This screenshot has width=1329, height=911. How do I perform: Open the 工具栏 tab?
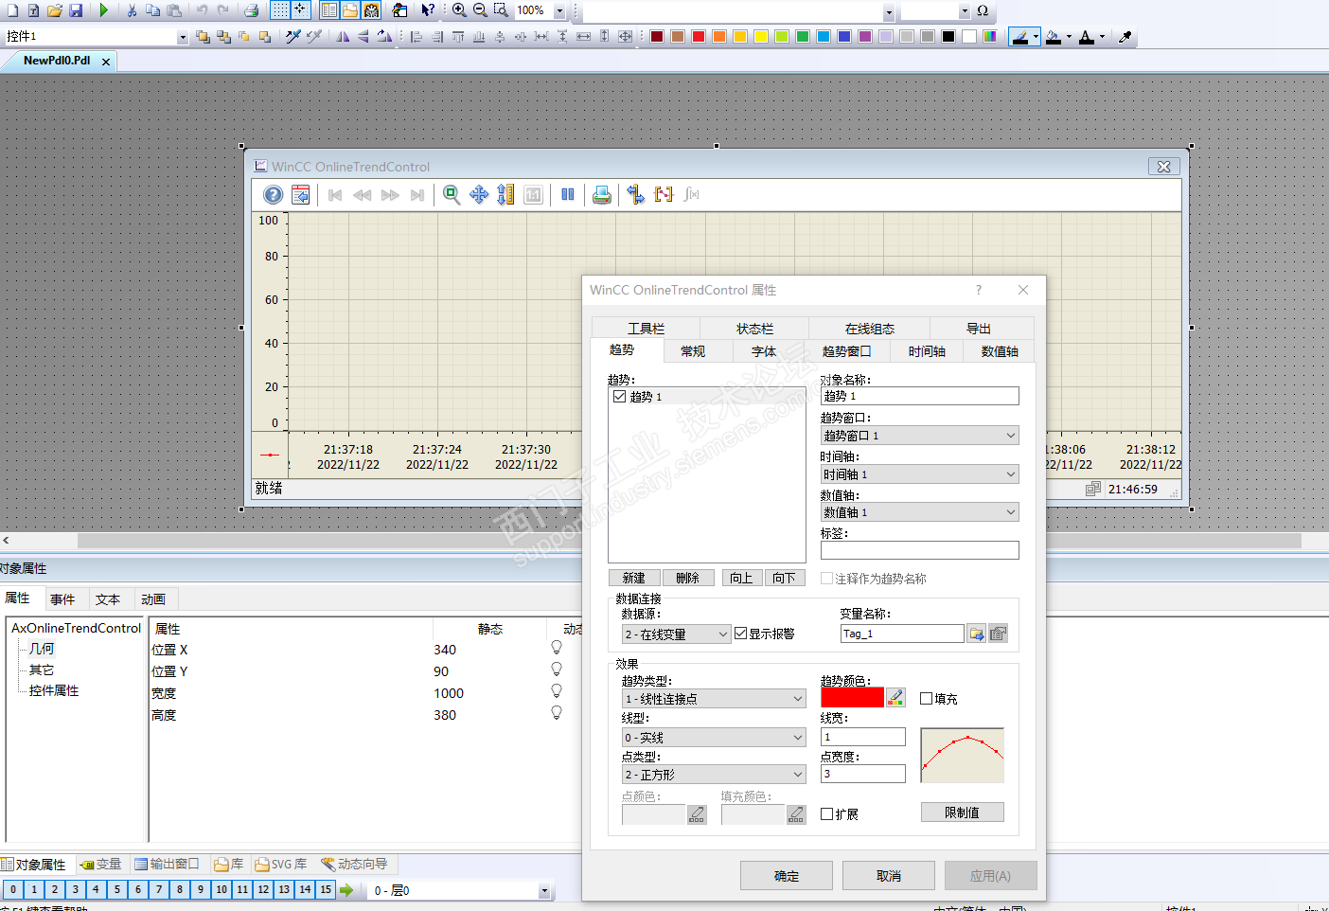[x=646, y=329]
